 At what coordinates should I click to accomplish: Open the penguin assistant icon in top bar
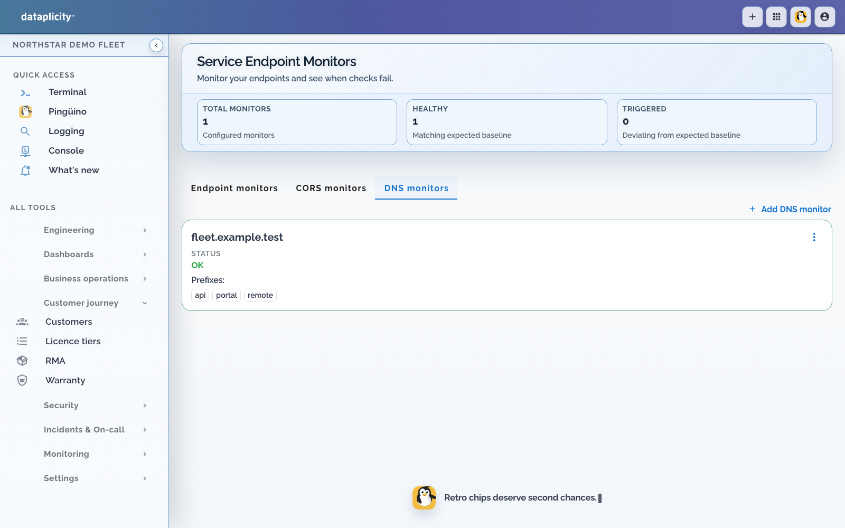click(801, 17)
